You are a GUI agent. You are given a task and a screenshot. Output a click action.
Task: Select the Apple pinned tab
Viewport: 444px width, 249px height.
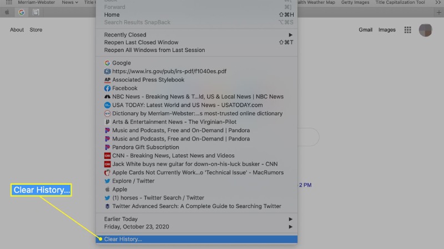click(7, 12)
